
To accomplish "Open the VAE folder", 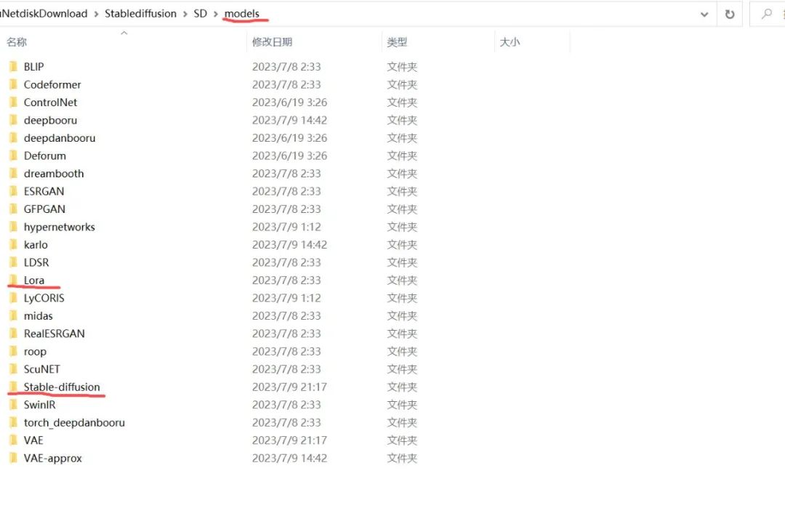I will tap(33, 440).
